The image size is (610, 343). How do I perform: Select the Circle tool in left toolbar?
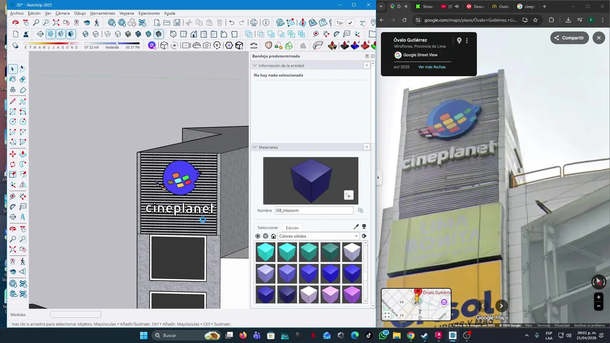(12, 121)
